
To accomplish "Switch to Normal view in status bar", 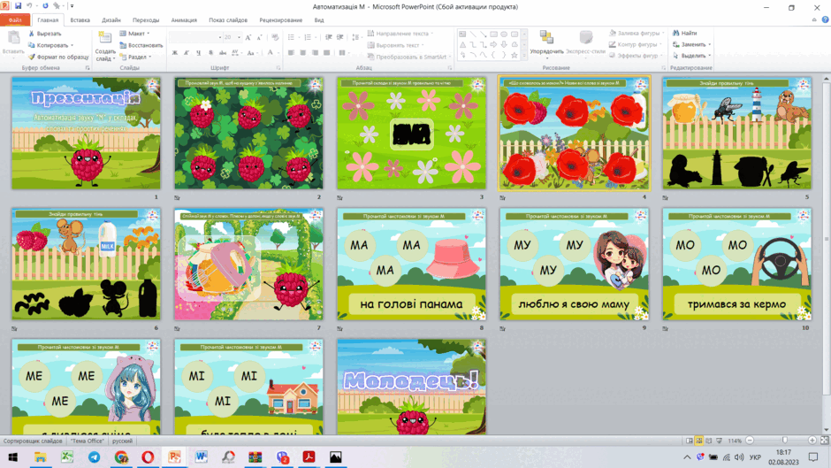I will pos(689,441).
